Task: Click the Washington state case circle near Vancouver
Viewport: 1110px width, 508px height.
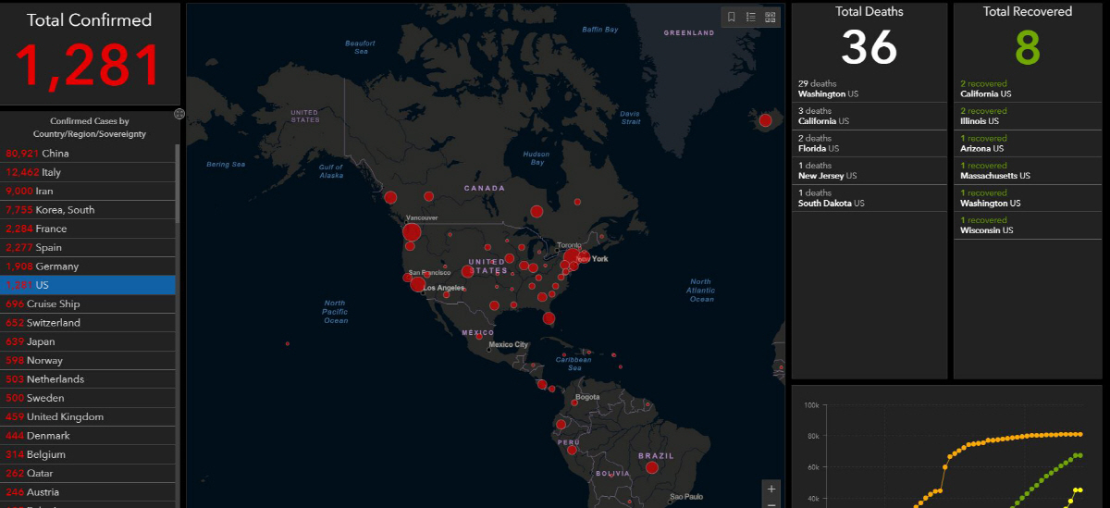Action: pos(412,231)
